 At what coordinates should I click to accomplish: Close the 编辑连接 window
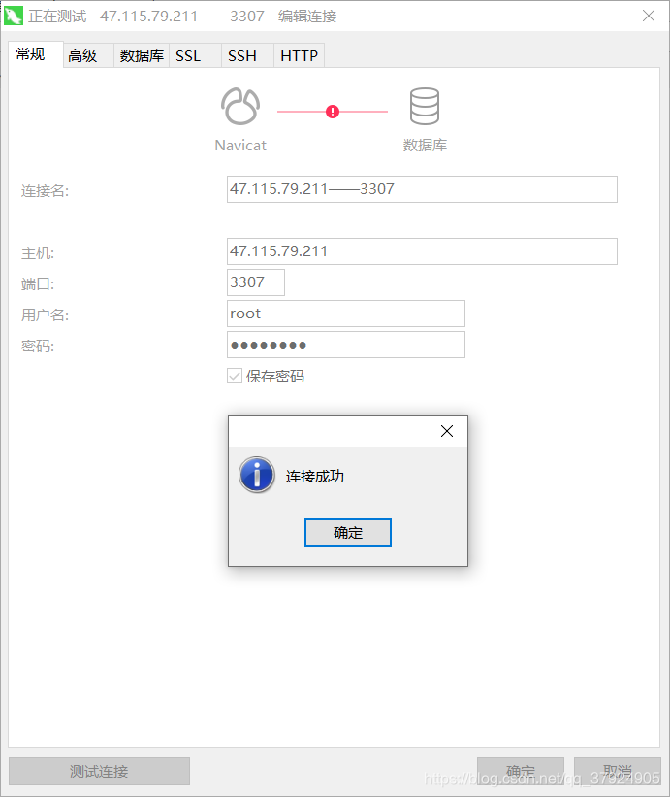pyautogui.click(x=649, y=16)
